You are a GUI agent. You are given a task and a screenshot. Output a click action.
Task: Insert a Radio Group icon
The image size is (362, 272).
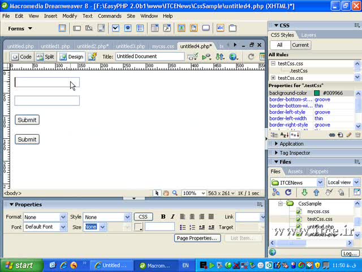pos(140,28)
